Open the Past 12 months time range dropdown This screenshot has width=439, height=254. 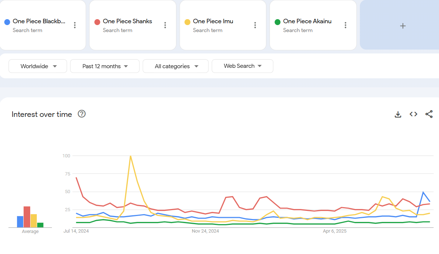click(105, 66)
